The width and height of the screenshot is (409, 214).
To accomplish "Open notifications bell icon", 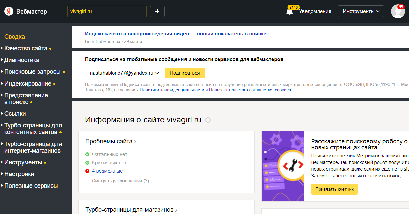I will 289,12.
